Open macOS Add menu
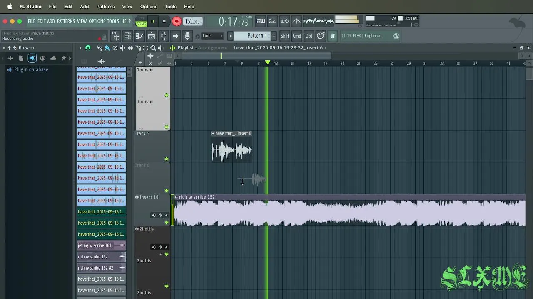The width and height of the screenshot is (533, 299). click(x=85, y=7)
